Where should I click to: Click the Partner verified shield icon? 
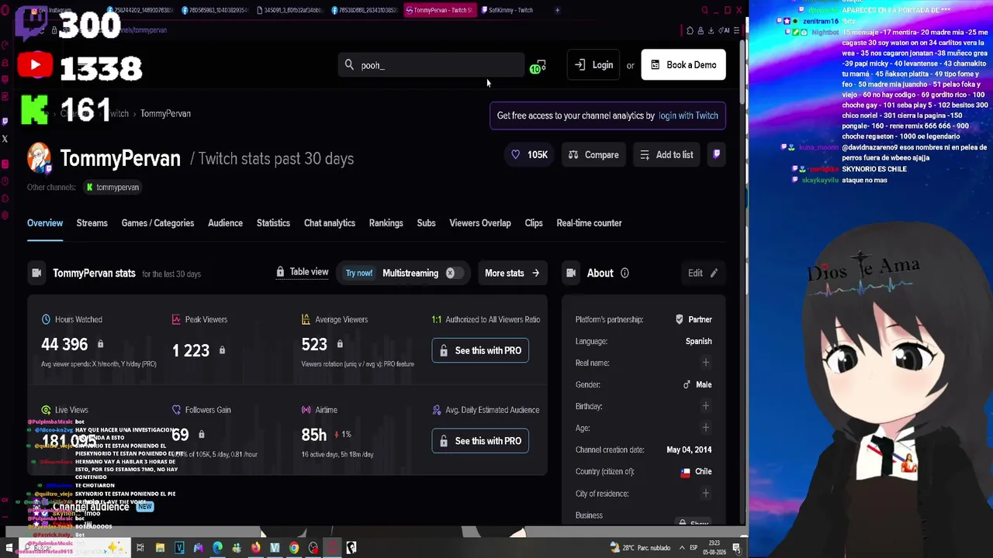[679, 319]
